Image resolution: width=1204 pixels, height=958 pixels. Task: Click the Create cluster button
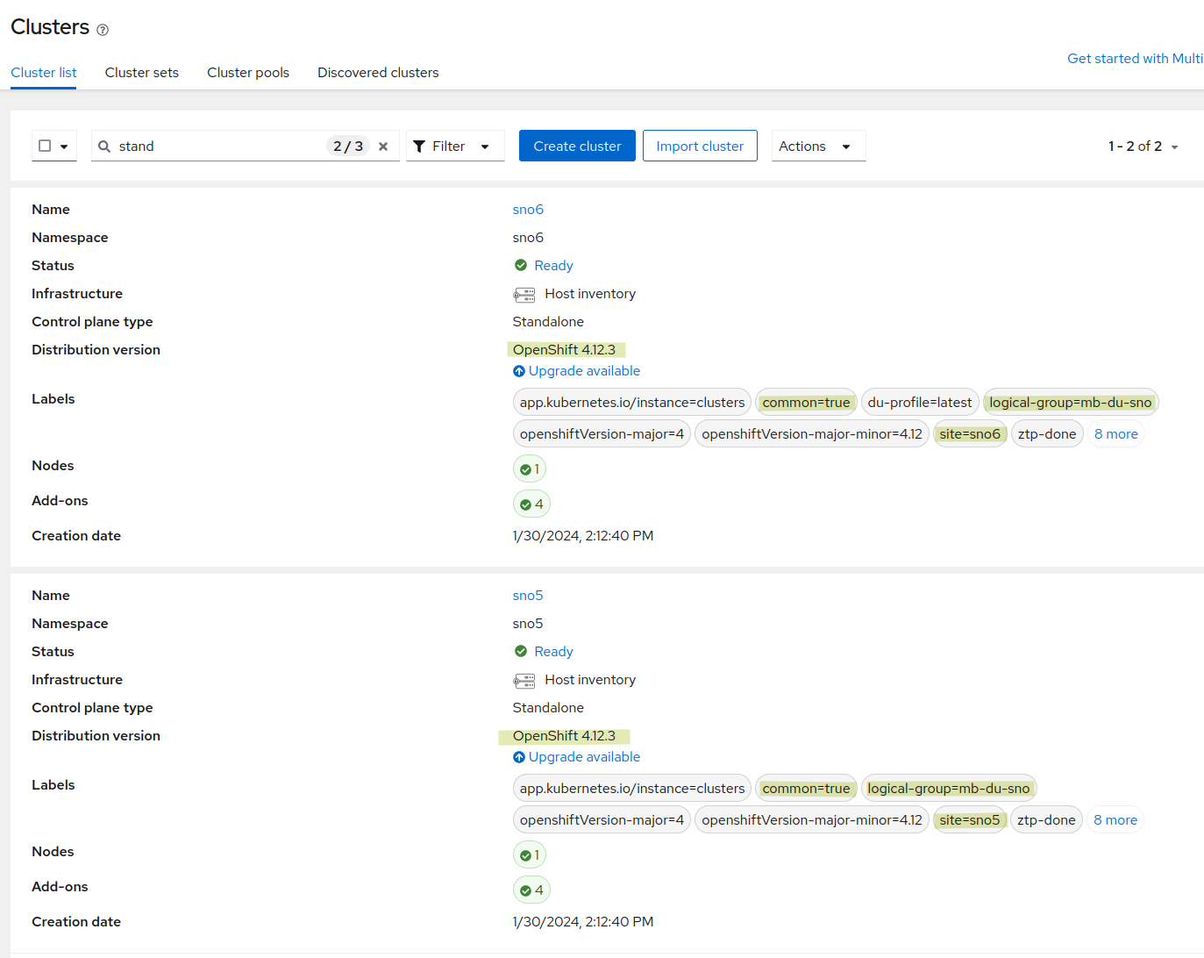577,147
